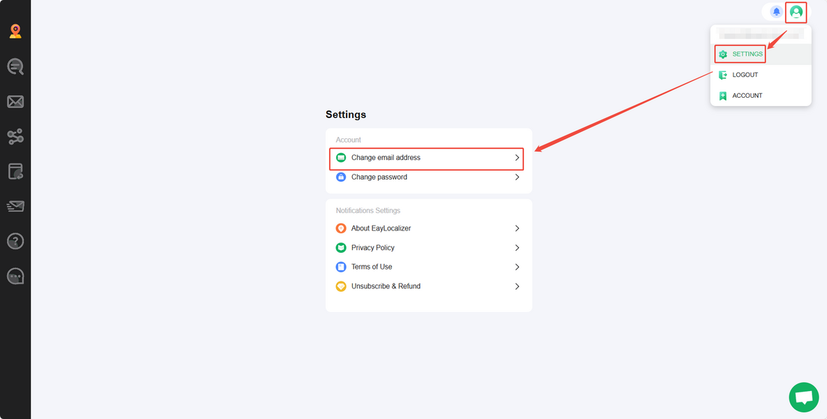Open the help question mark icon
827x419 pixels.
coord(15,241)
